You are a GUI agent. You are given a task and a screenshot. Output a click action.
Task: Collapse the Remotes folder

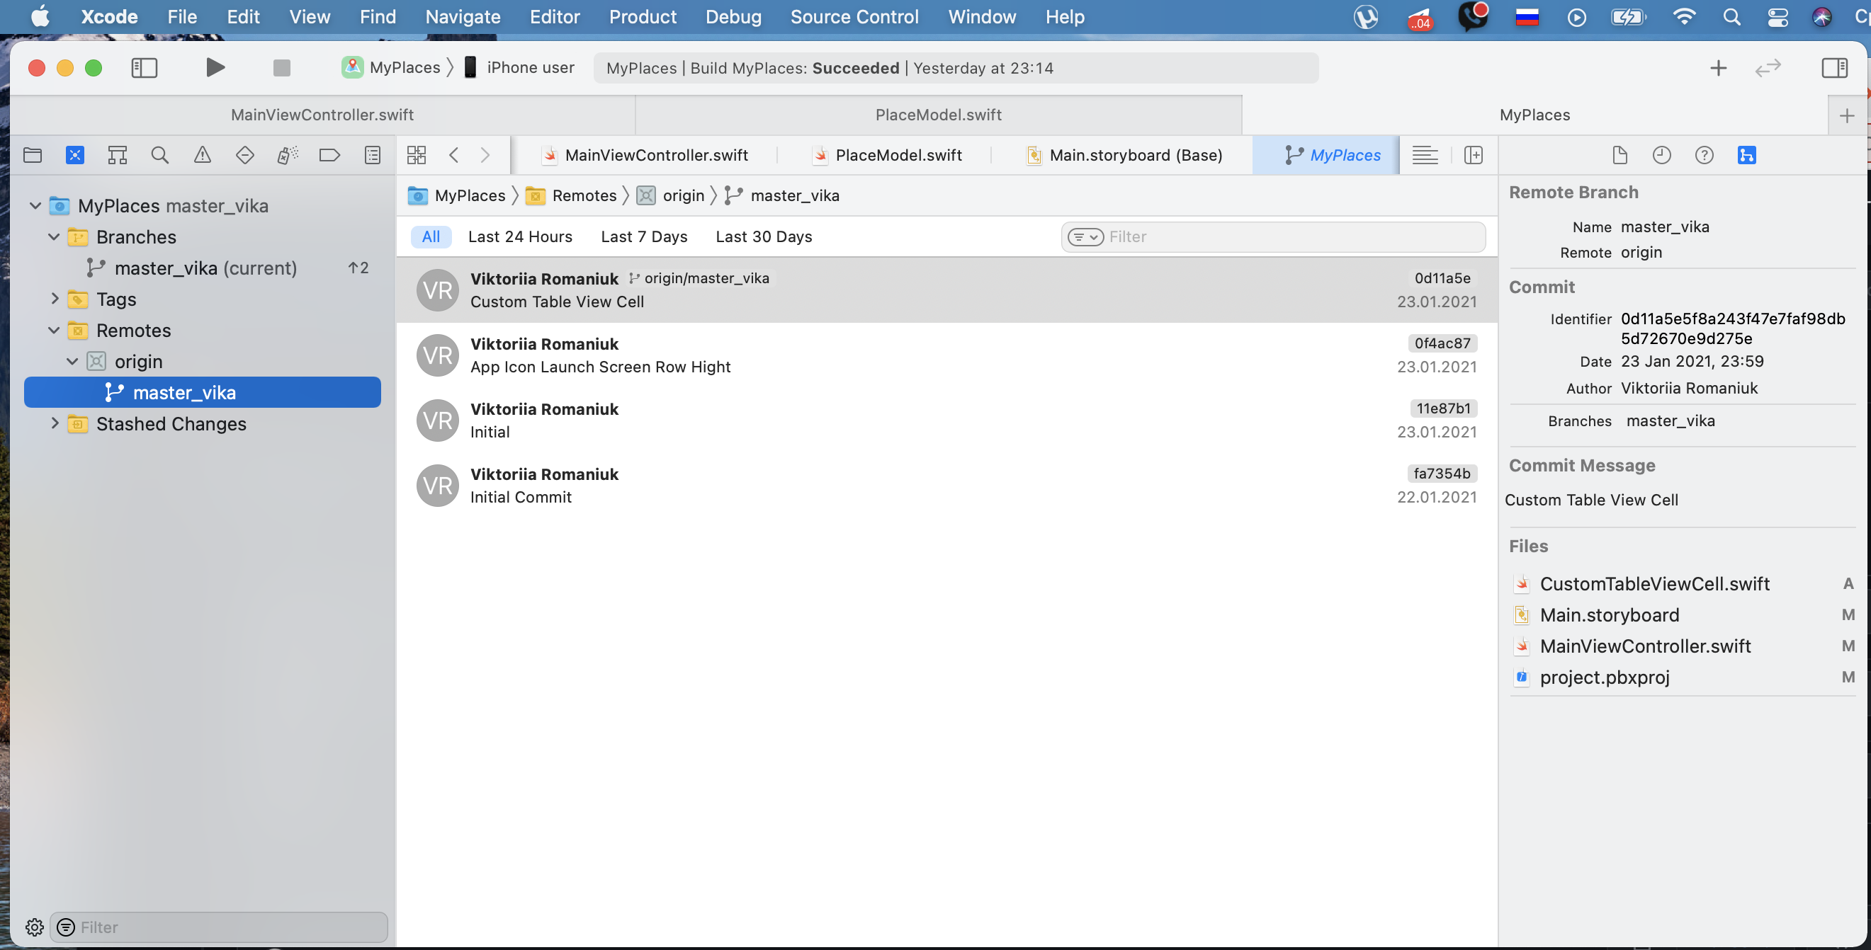pos(54,330)
